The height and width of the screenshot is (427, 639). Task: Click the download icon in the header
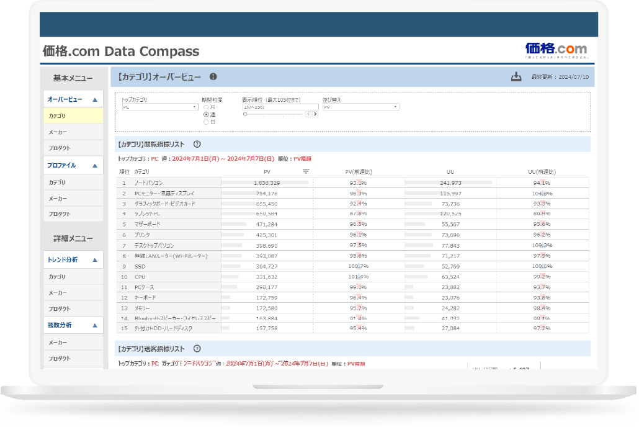click(516, 77)
